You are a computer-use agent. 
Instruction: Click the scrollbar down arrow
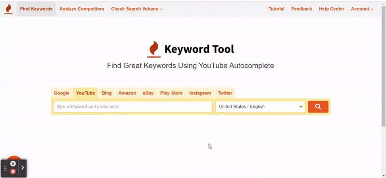pos(384,176)
